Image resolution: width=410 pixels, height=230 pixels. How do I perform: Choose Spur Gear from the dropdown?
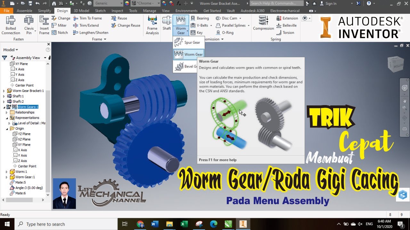(x=188, y=42)
